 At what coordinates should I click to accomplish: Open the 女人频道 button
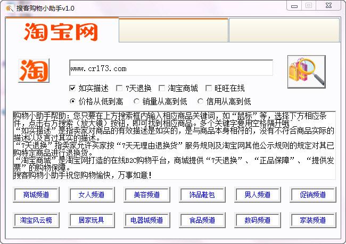(92, 195)
